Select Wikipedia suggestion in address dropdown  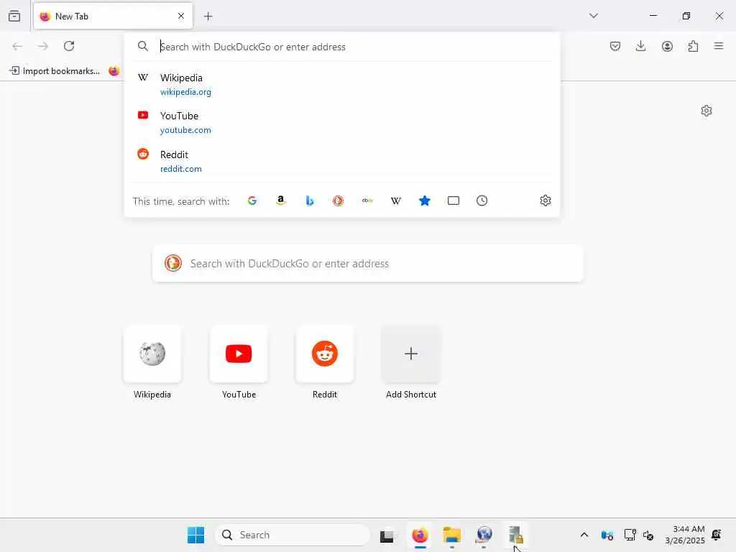point(342,85)
